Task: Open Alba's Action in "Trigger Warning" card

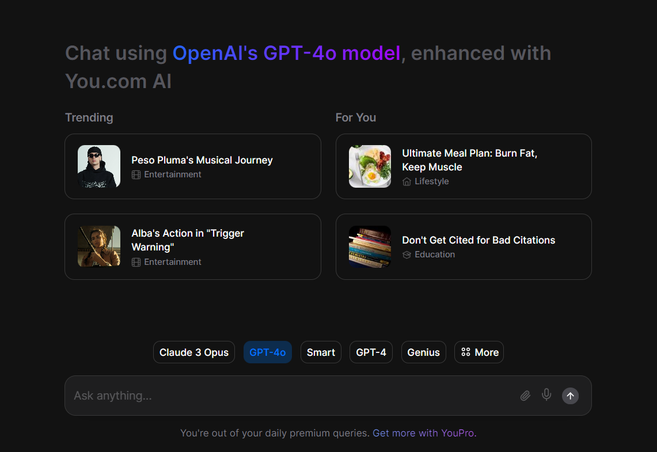Action: point(193,247)
